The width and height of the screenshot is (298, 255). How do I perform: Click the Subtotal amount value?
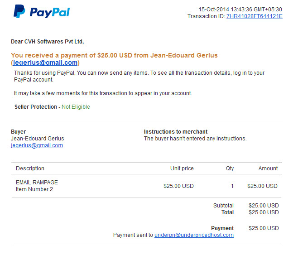[x=264, y=206]
